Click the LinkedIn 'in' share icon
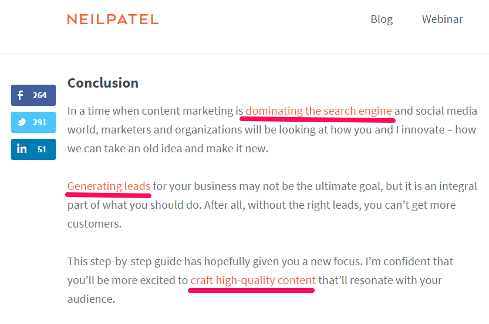489x324 pixels. (x=22, y=149)
